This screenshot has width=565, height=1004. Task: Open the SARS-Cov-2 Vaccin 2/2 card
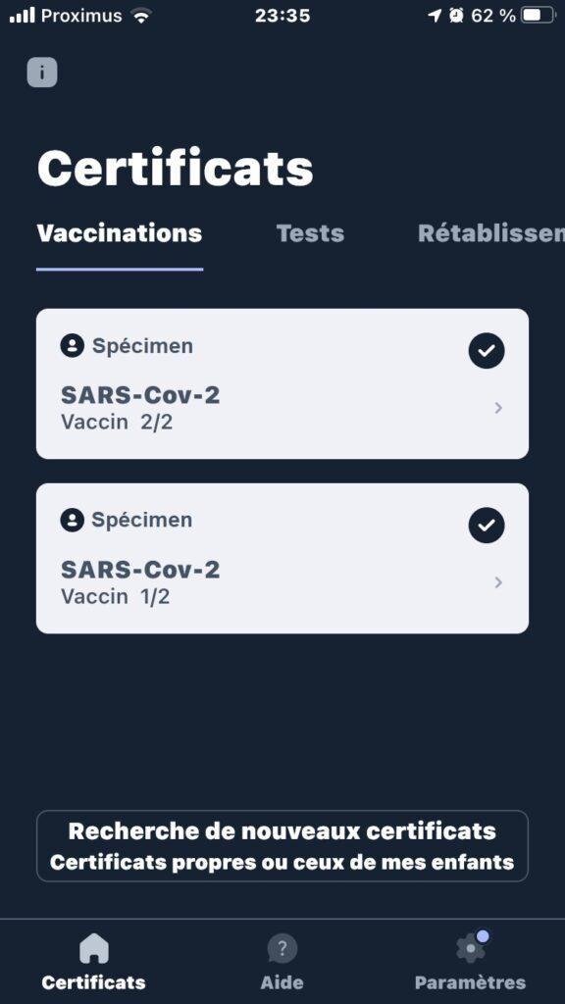(282, 383)
